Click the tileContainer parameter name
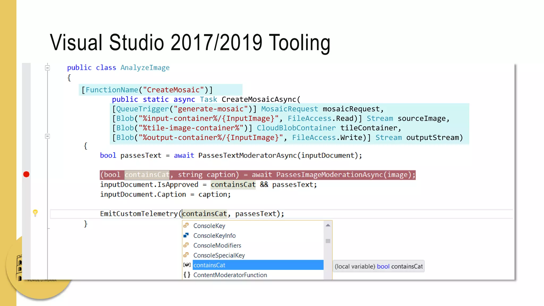 (x=369, y=128)
